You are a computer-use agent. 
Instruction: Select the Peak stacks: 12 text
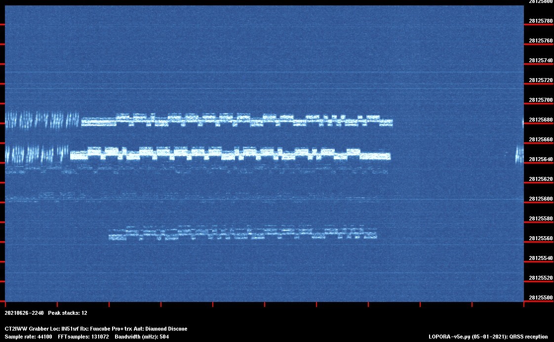[68, 313]
